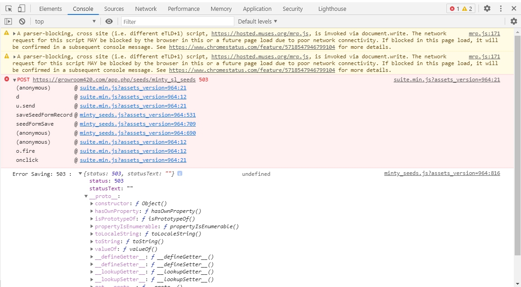The width and height of the screenshot is (521, 287).
Task: Show the console sidebar icon
Action: pos(8,21)
